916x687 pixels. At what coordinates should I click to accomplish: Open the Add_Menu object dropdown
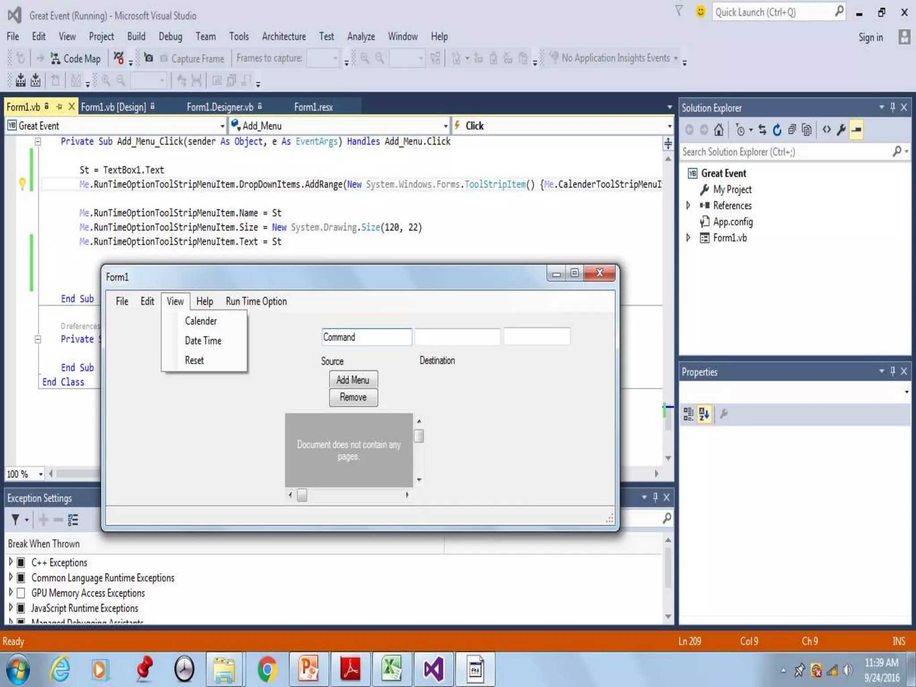445,126
